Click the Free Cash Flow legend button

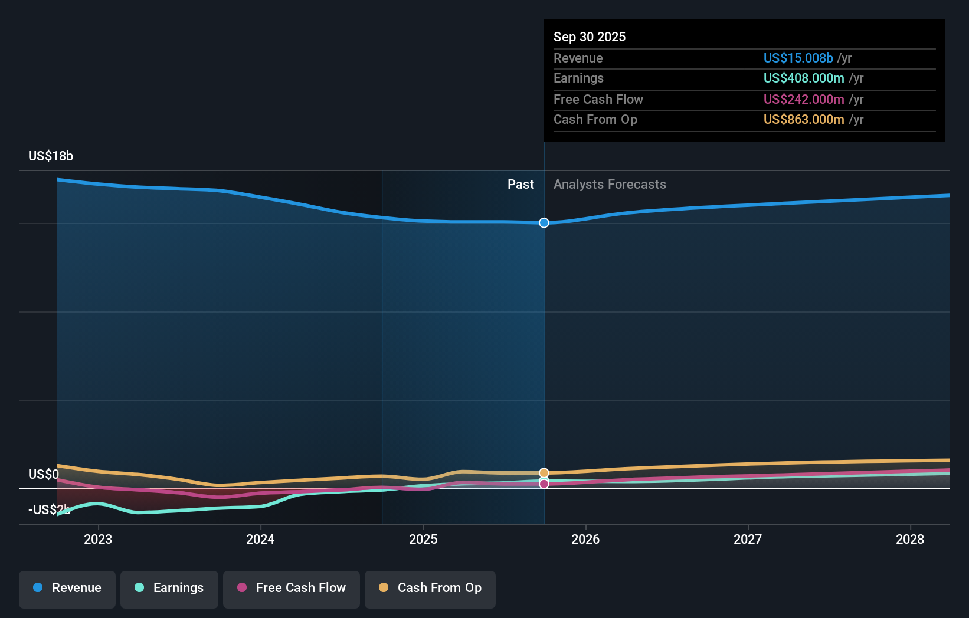click(292, 589)
